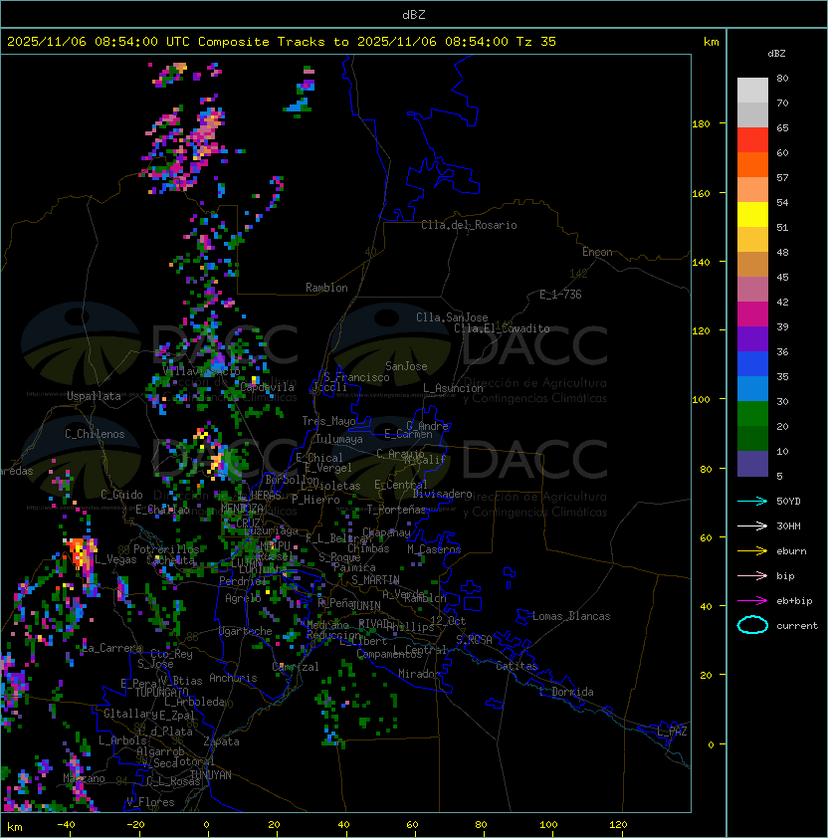Click the TUNUYAN map label
Screen dimensions: 828x838
(211, 775)
